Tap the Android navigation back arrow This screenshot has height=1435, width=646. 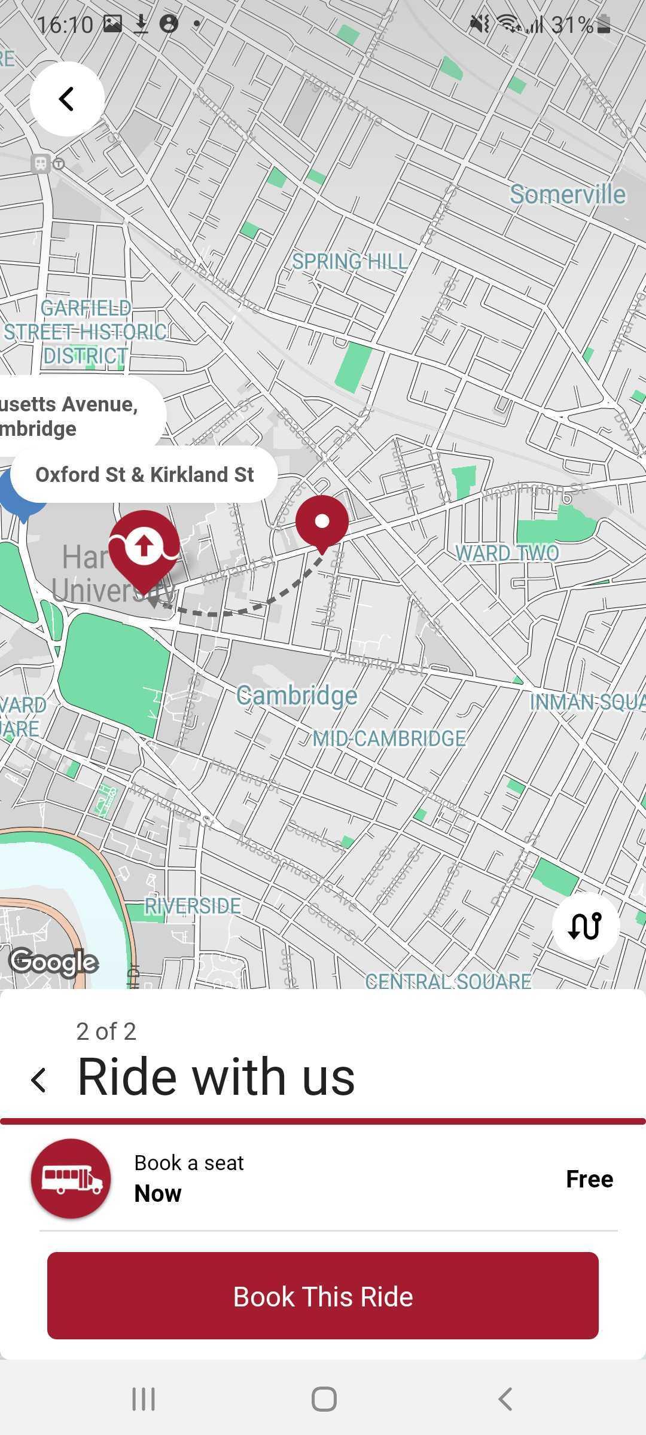click(505, 1399)
